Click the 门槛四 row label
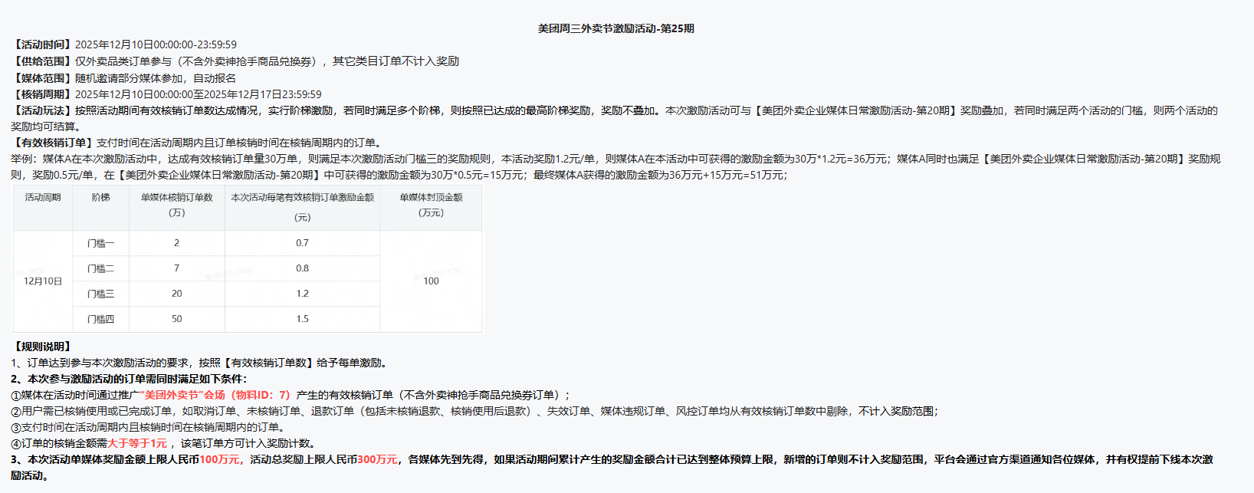Viewport: 1254px width, 493px height. pos(100,319)
